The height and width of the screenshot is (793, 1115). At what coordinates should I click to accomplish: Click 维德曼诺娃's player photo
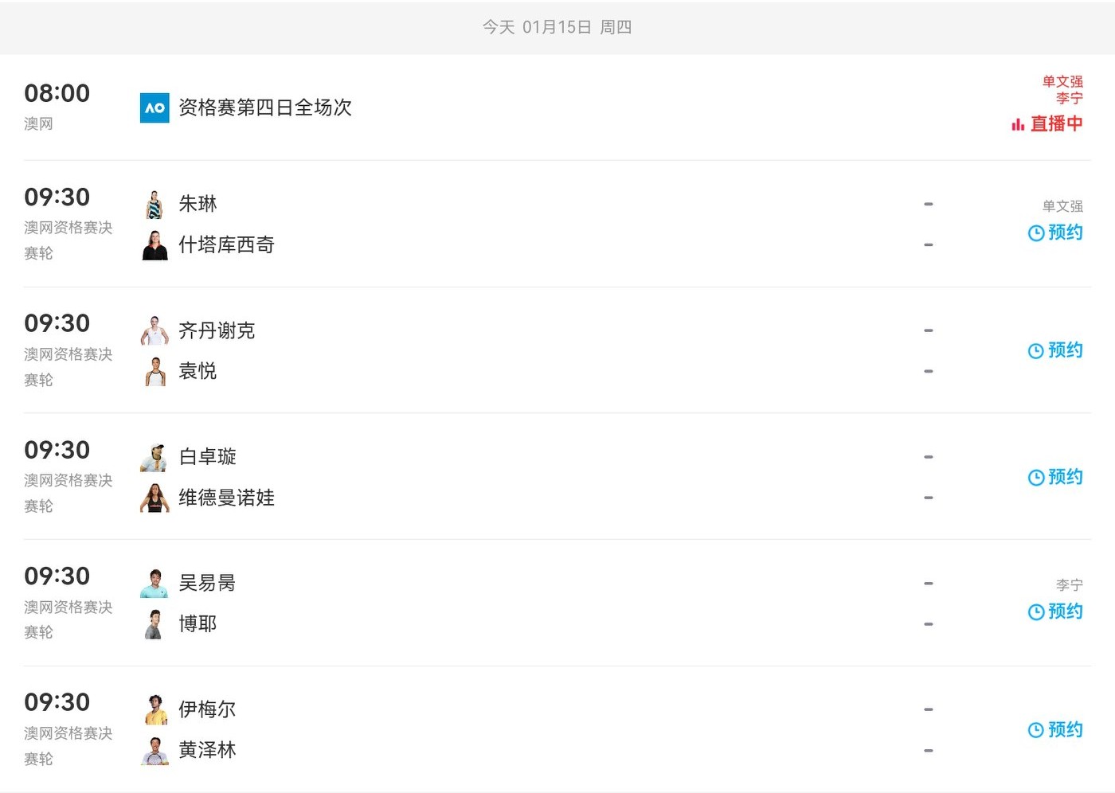click(x=155, y=498)
